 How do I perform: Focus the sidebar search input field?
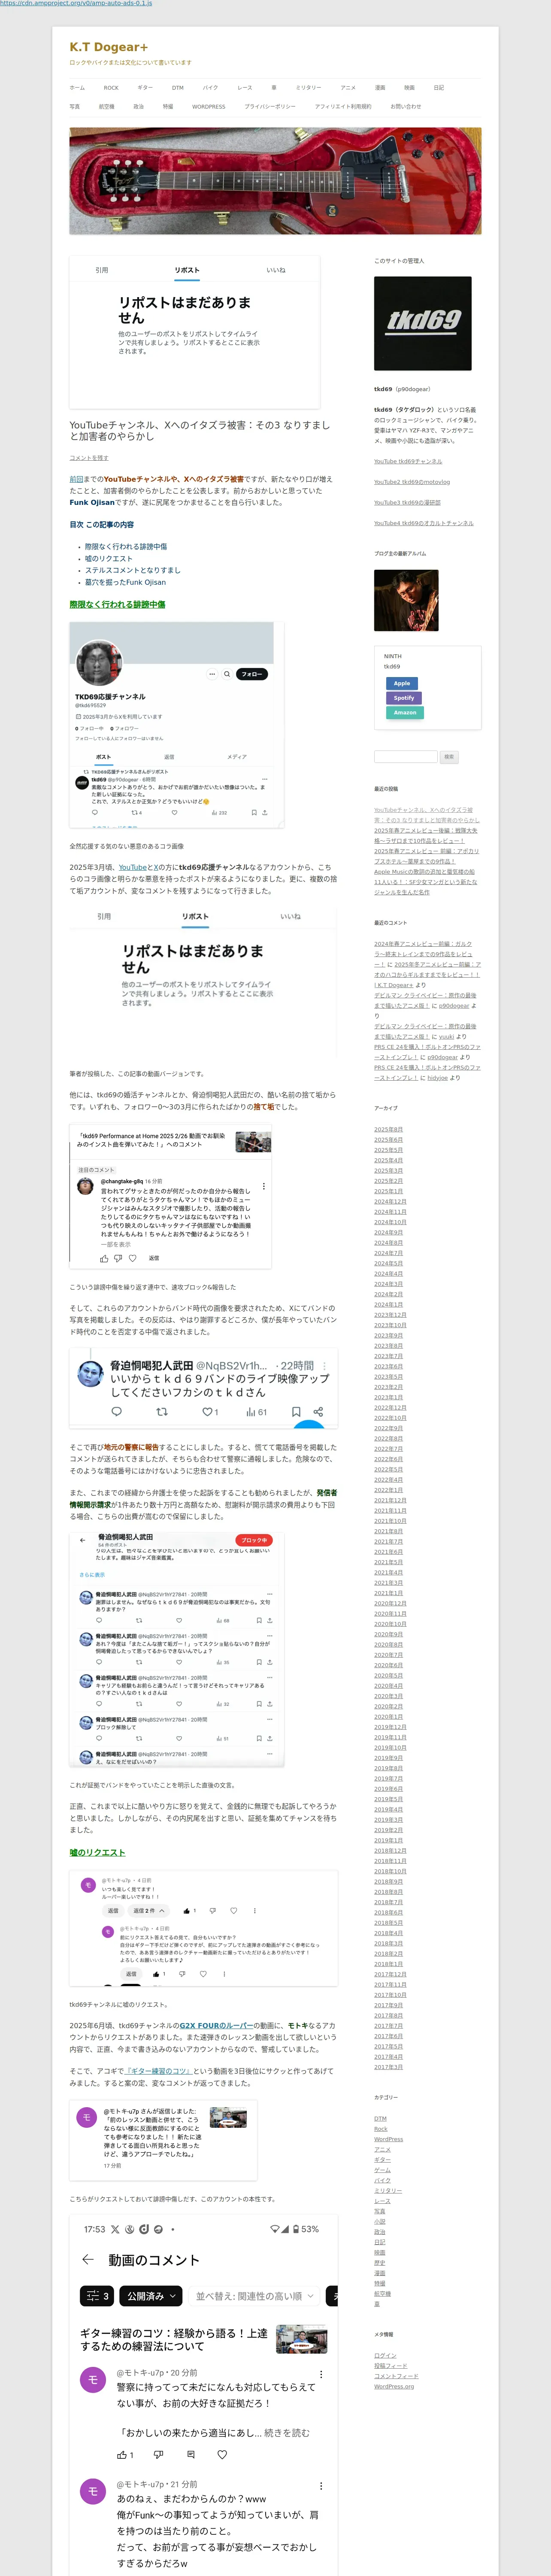tap(405, 757)
